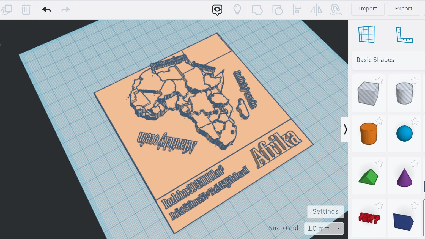Viewport: 425px width, 239px height.
Task: Star the orange Cylinder shape as favorite
Action: (x=379, y=121)
